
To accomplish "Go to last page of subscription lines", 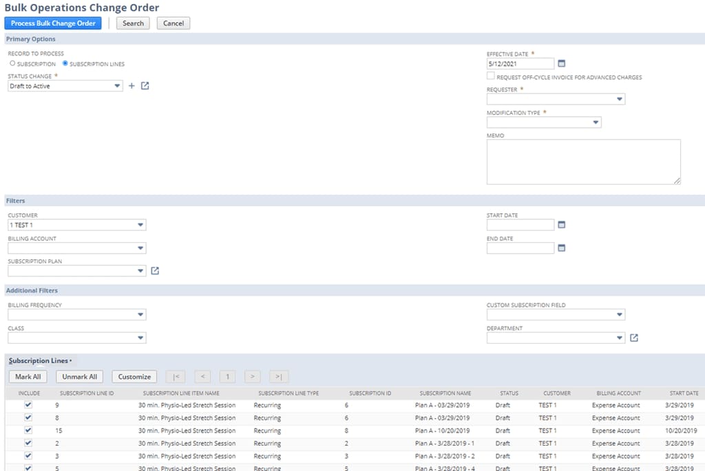I will click(279, 377).
